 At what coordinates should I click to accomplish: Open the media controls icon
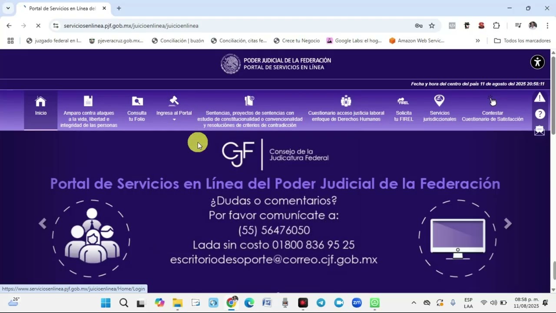(518, 26)
